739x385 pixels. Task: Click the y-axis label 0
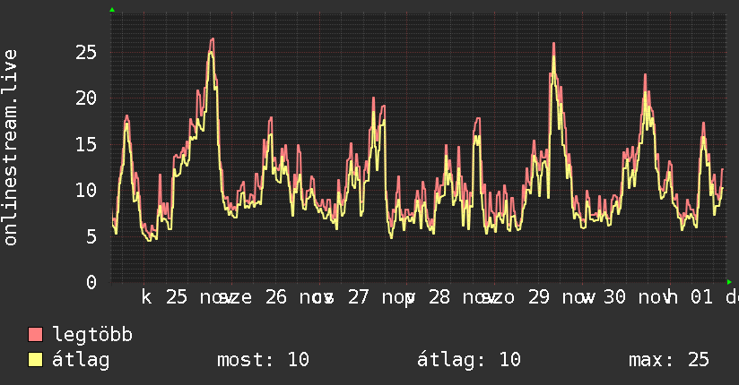pos(91,282)
